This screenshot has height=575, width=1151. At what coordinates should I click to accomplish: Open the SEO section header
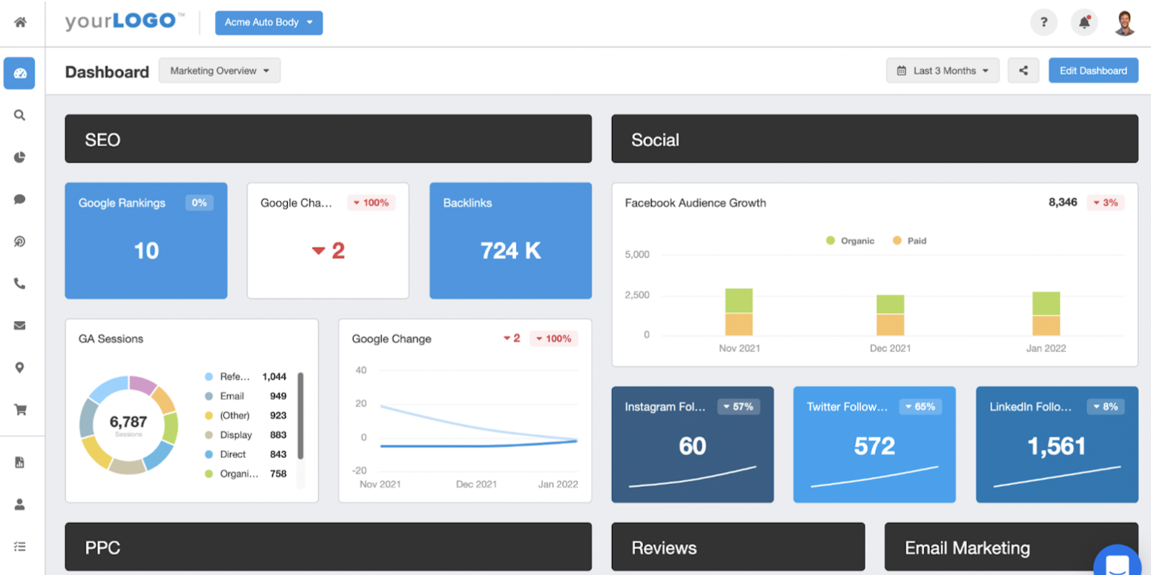tap(328, 139)
